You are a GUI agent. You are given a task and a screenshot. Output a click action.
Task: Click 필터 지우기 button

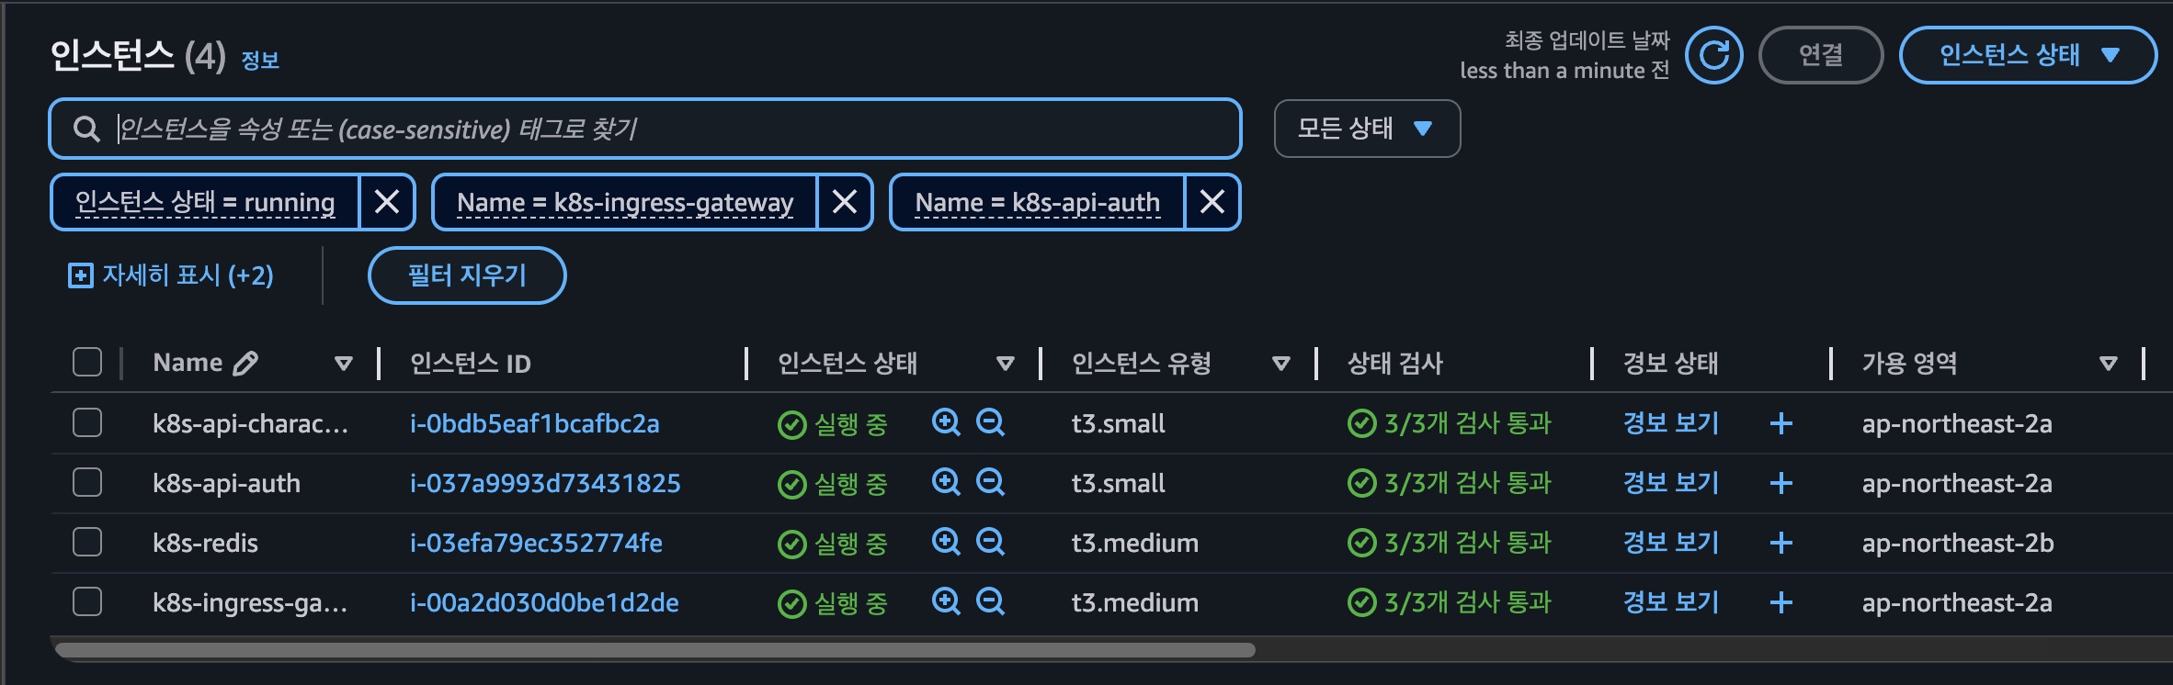[x=467, y=275]
